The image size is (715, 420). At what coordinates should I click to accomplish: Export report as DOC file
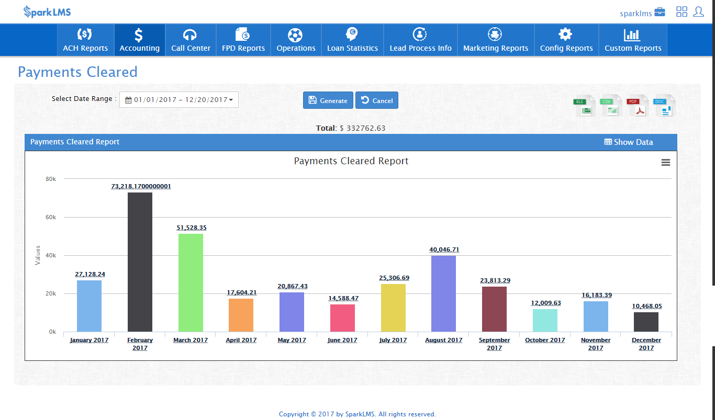664,106
